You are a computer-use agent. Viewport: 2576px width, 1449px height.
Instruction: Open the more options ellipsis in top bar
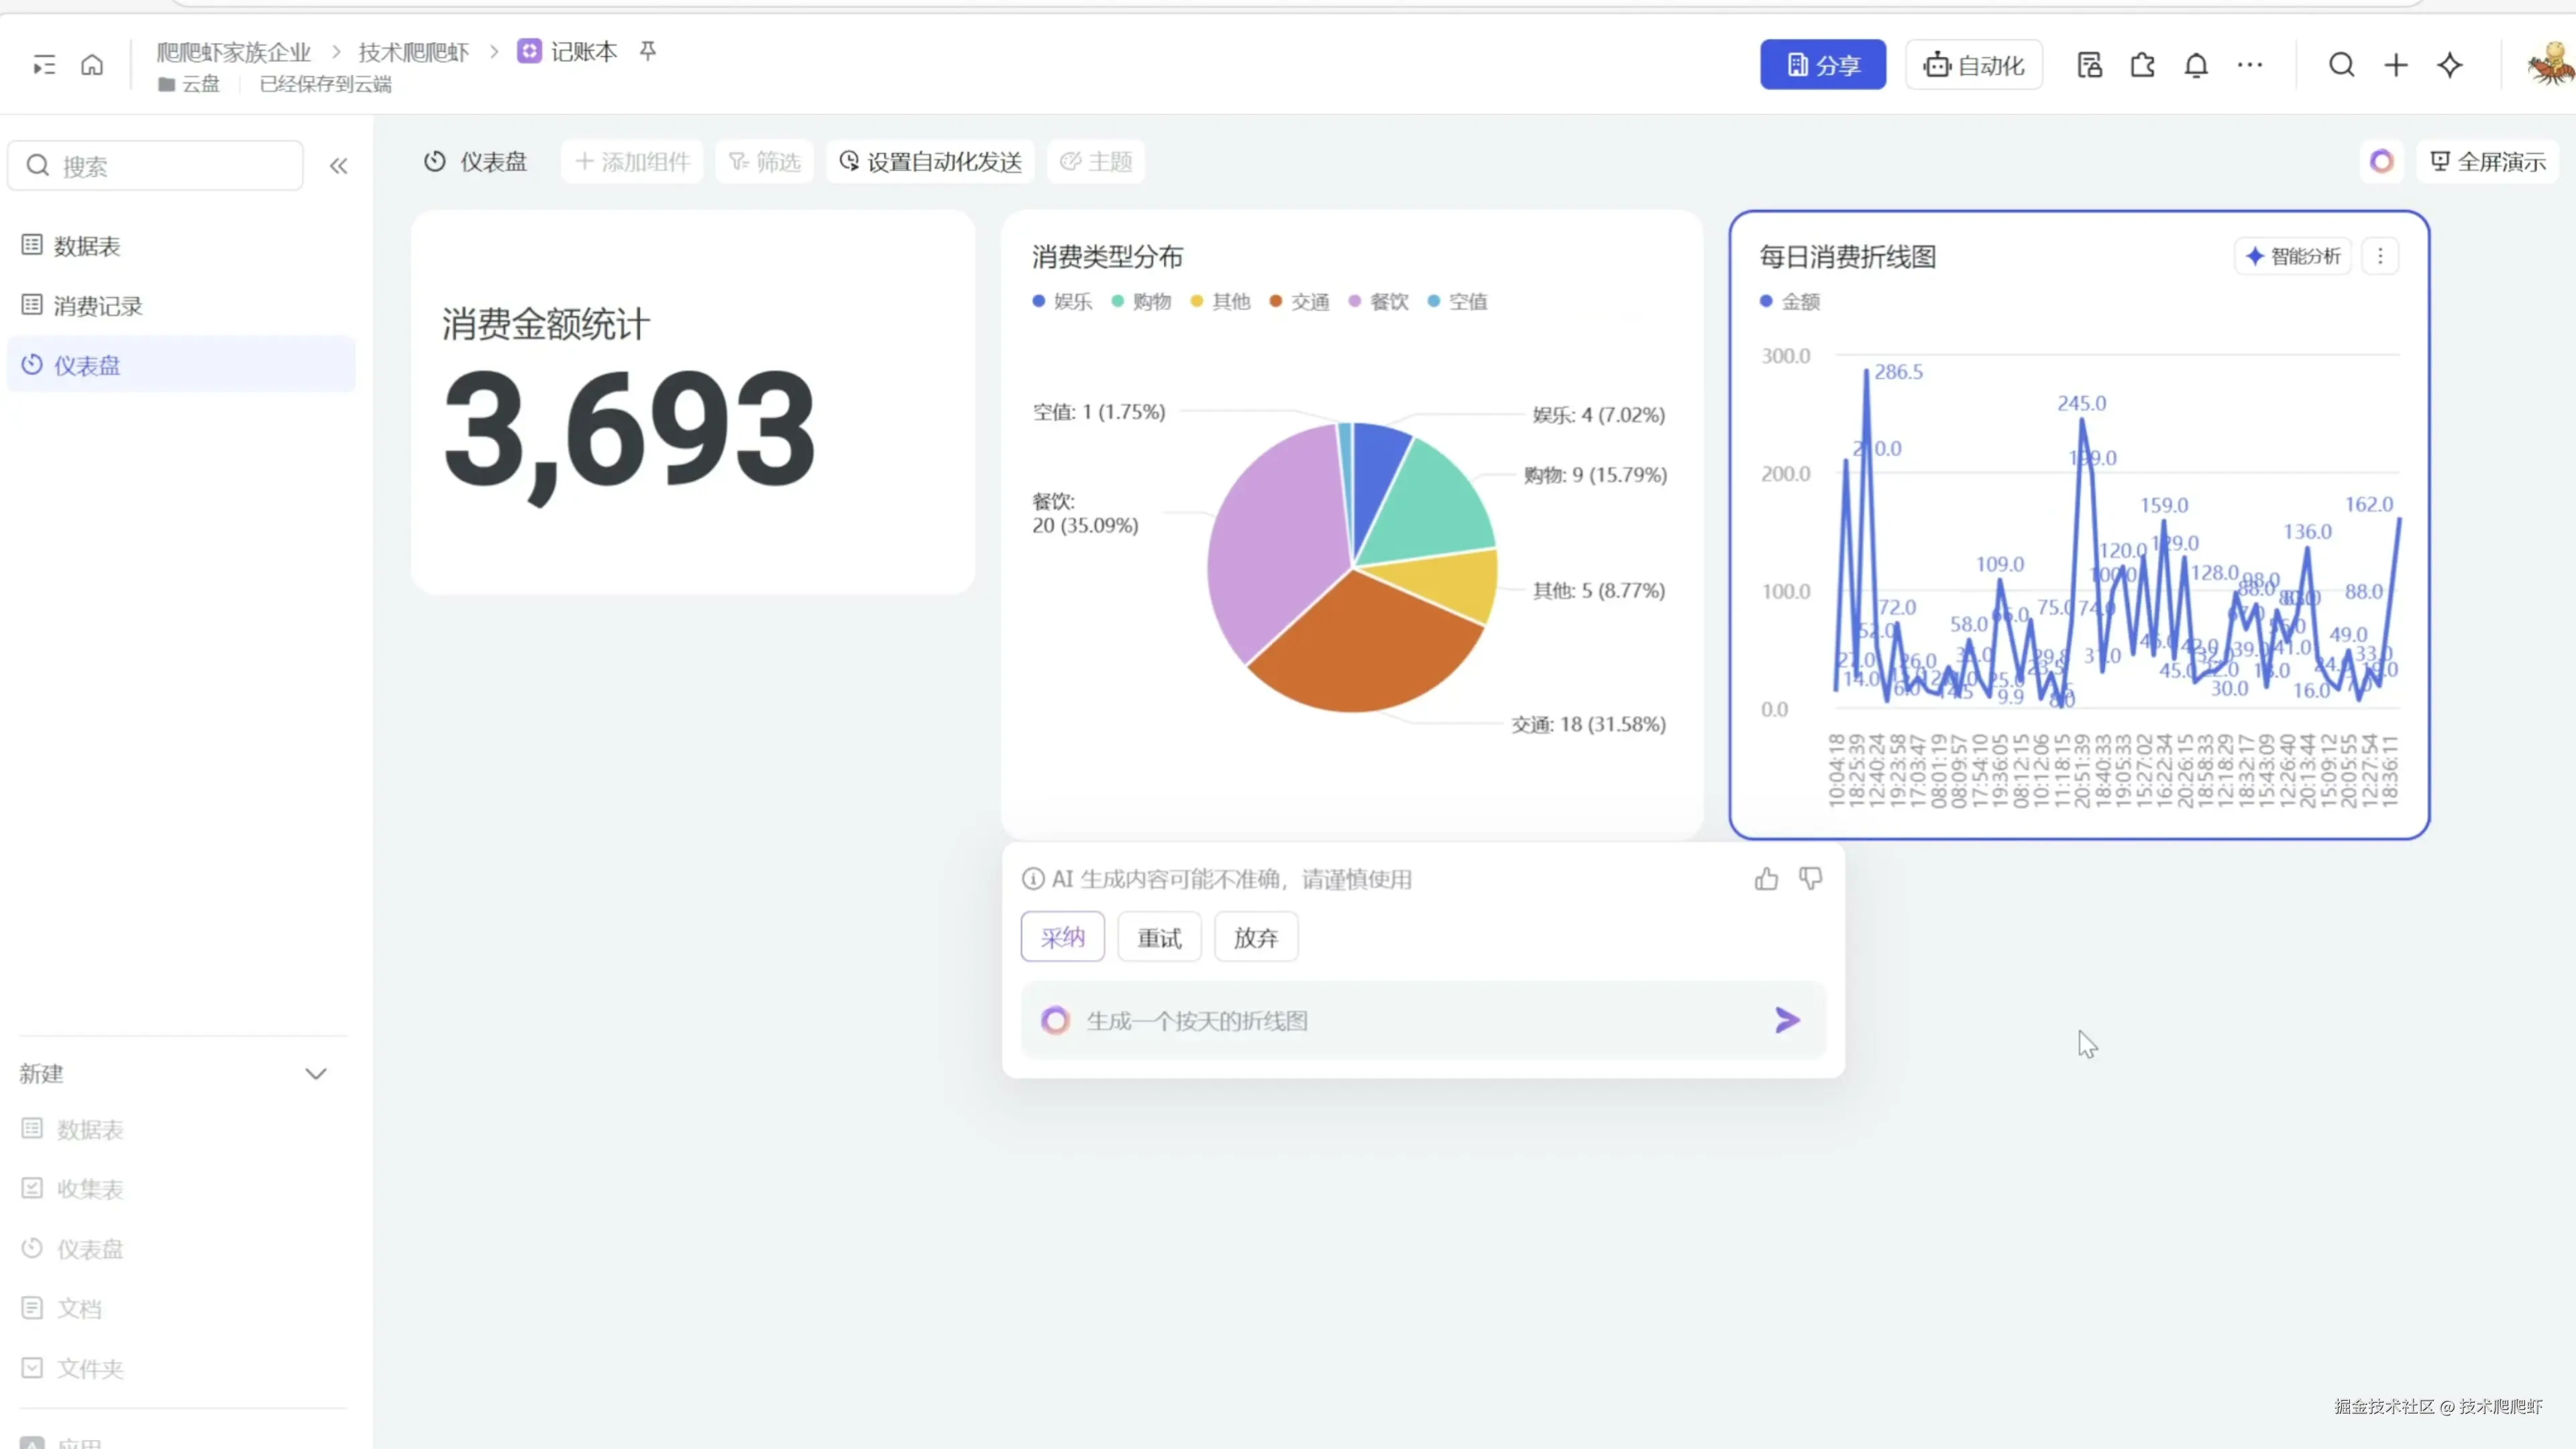click(x=2249, y=65)
